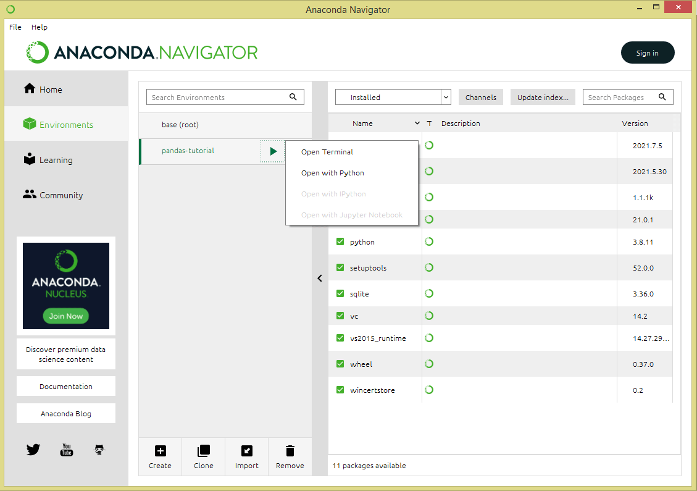The height and width of the screenshot is (491, 697).
Task: Click Join Now on Nucleus banner
Action: point(66,316)
